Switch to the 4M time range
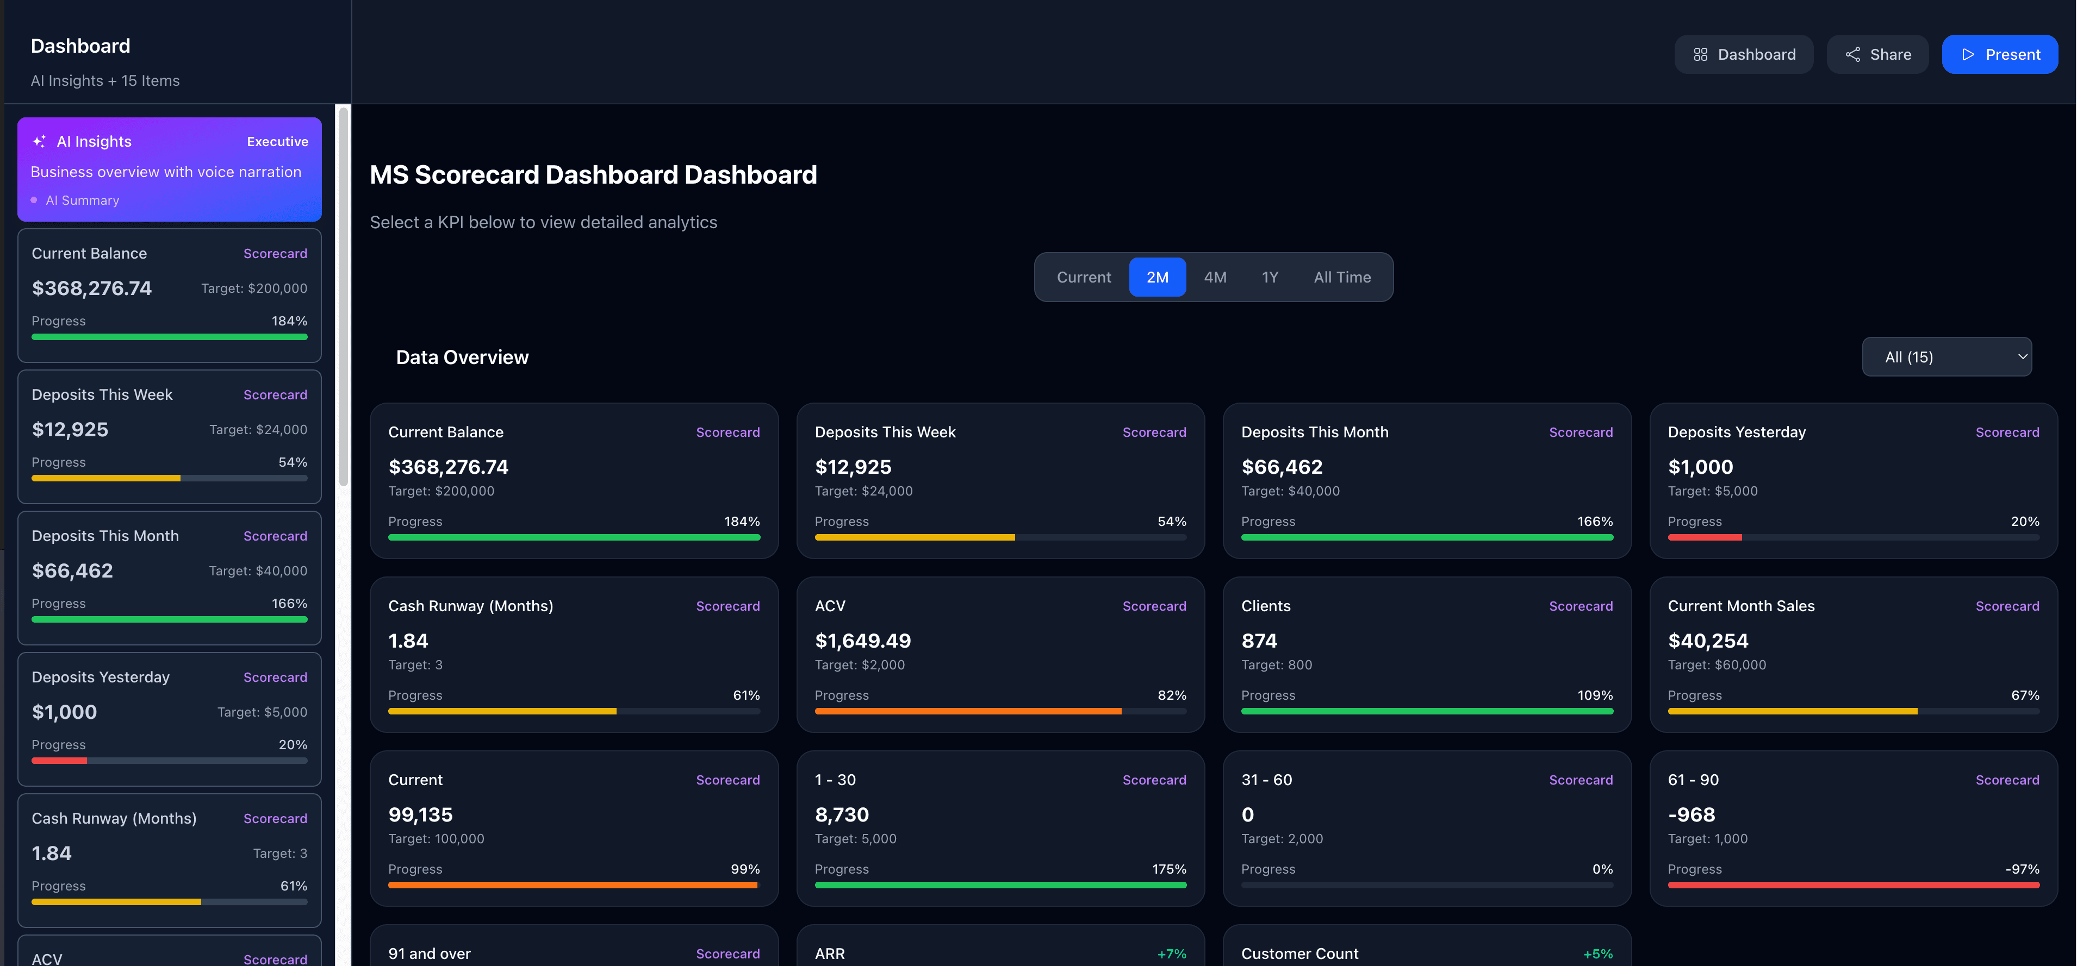 coord(1215,277)
